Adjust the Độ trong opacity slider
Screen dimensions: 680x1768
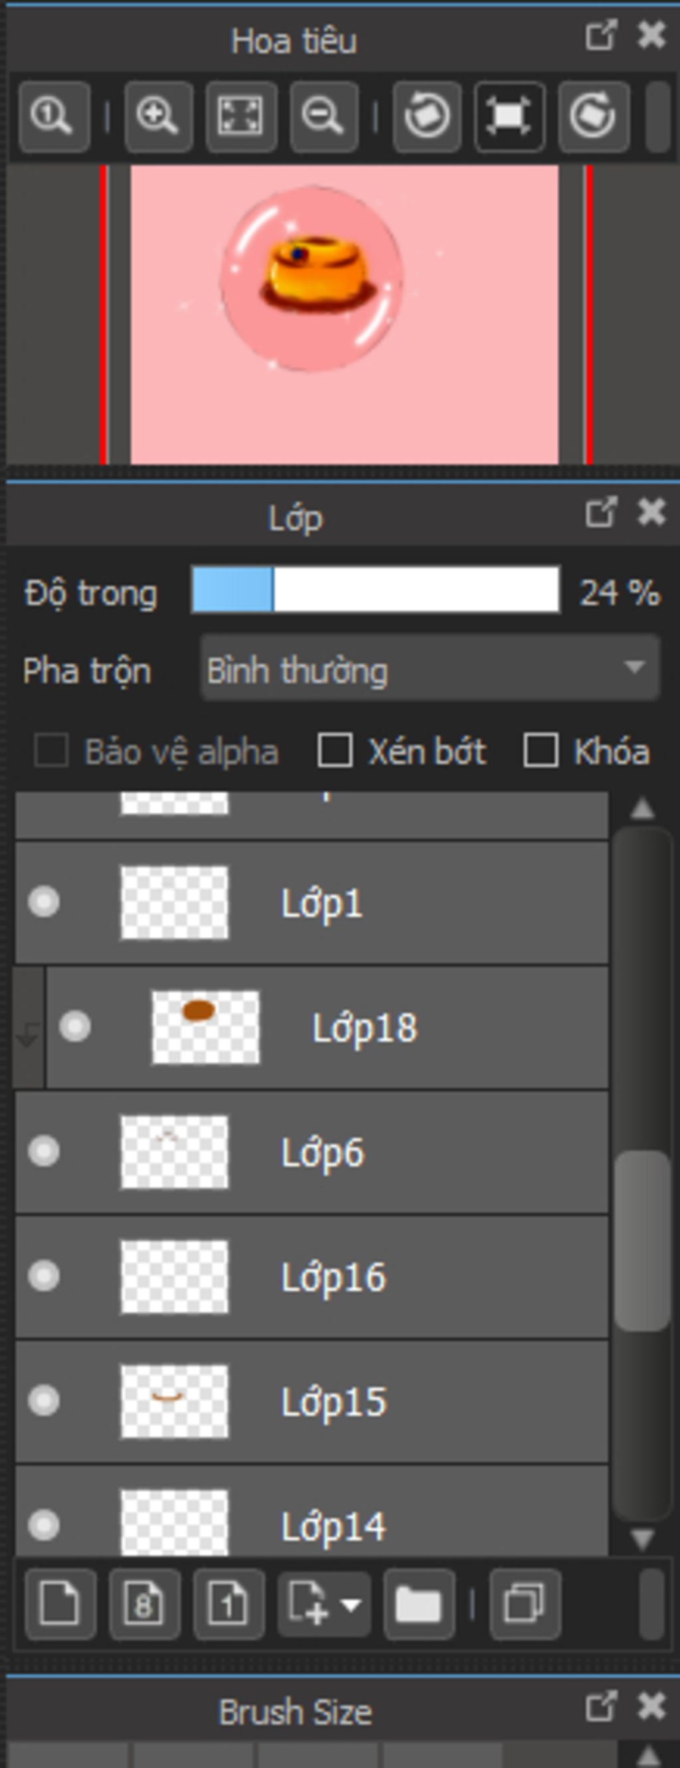pyautogui.click(x=375, y=590)
